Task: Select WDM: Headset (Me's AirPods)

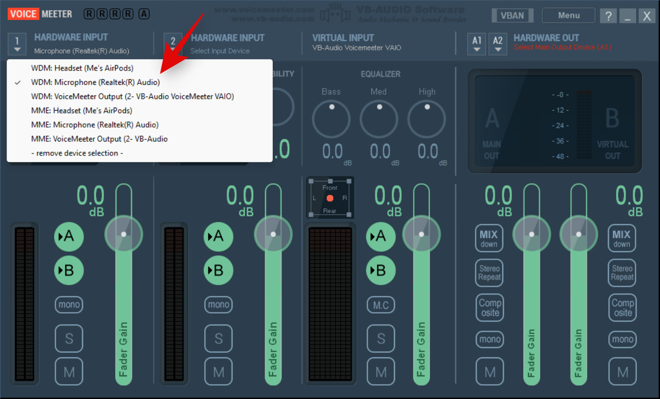Action: pyautogui.click(x=82, y=68)
